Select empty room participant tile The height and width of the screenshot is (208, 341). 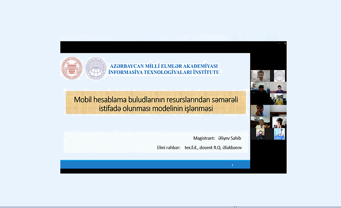pos(278,111)
